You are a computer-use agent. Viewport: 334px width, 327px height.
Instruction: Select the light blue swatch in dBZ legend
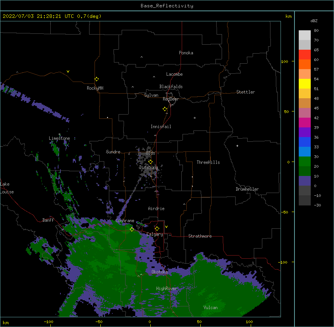tap(305, 151)
